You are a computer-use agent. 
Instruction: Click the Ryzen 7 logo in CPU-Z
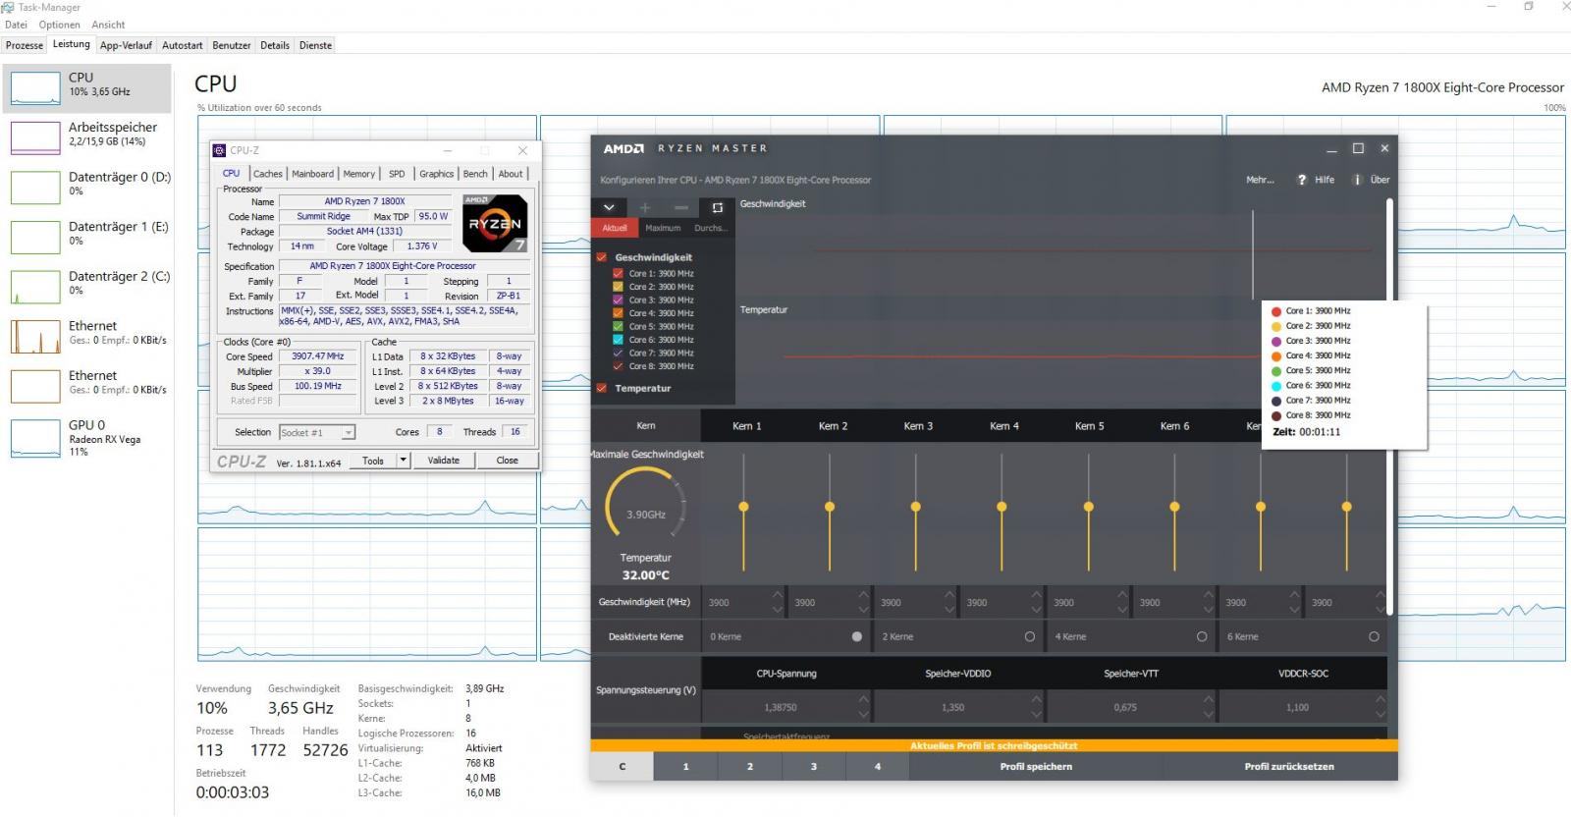[496, 224]
